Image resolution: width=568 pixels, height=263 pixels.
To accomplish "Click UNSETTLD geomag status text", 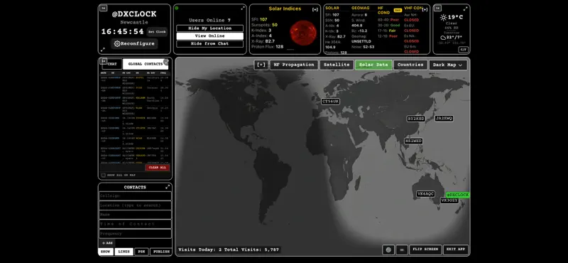I will coord(361,41).
